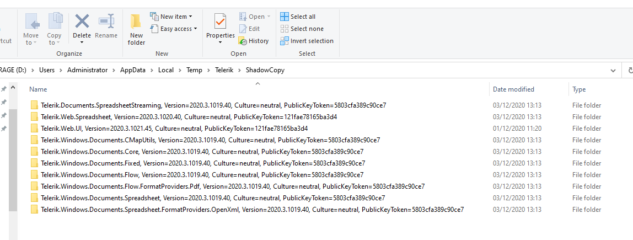Screen dimensions: 633x240
Task: Click the ShadowCopy breadcrumb
Action: pos(265,70)
